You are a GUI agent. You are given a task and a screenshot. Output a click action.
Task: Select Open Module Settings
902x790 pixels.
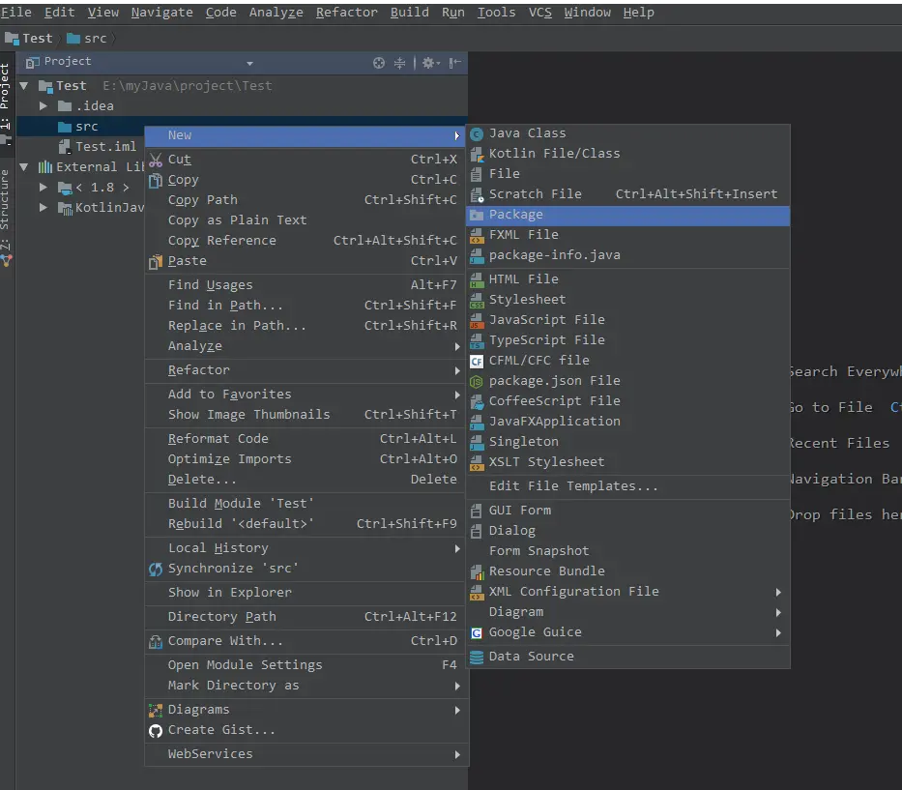coord(306,665)
